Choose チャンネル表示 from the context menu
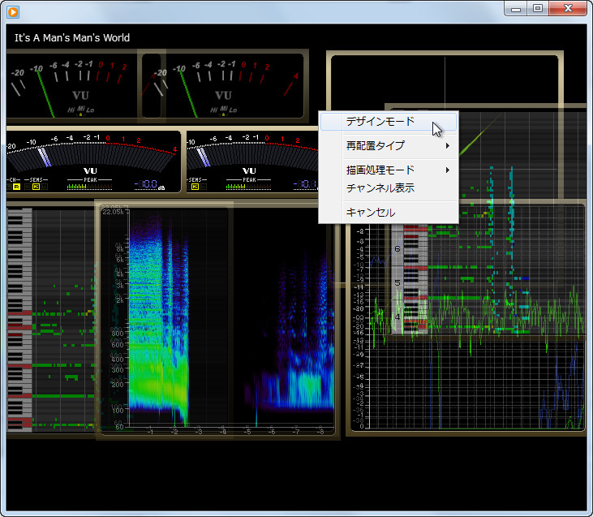 click(380, 188)
